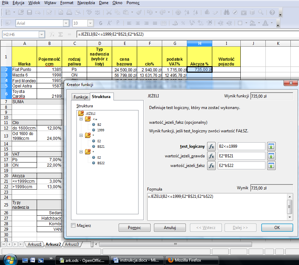Open the Borders dropdown arrow
299x265 pixels.
(246, 23)
